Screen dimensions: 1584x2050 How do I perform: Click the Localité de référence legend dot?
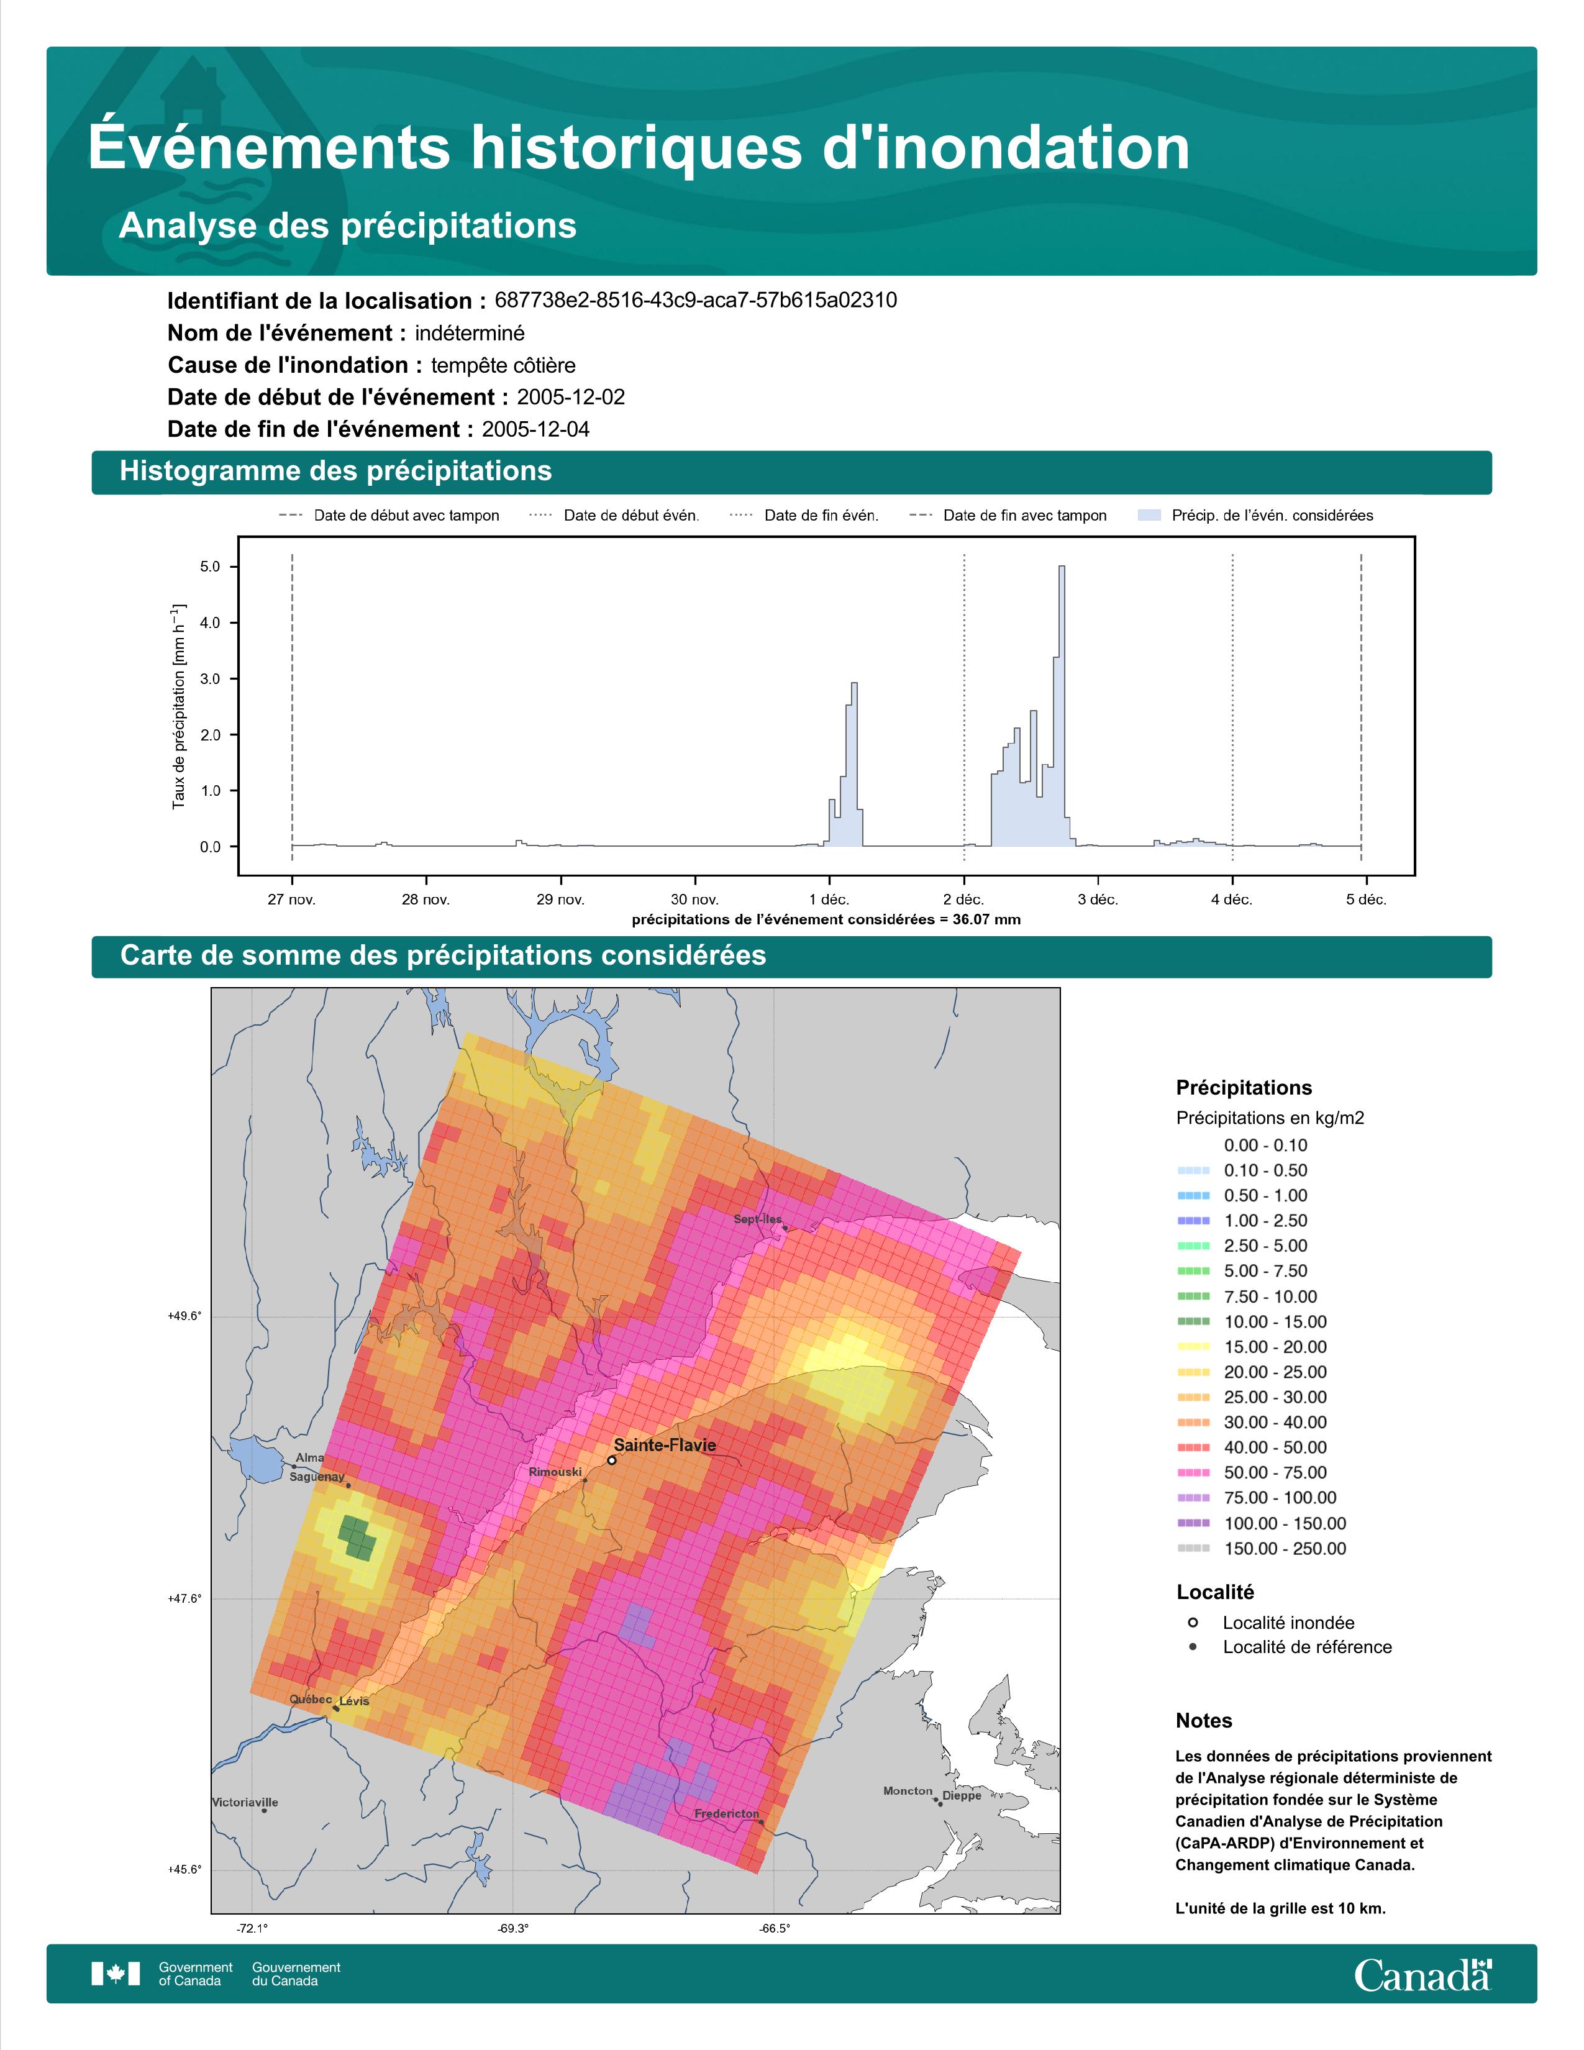1193,1646
